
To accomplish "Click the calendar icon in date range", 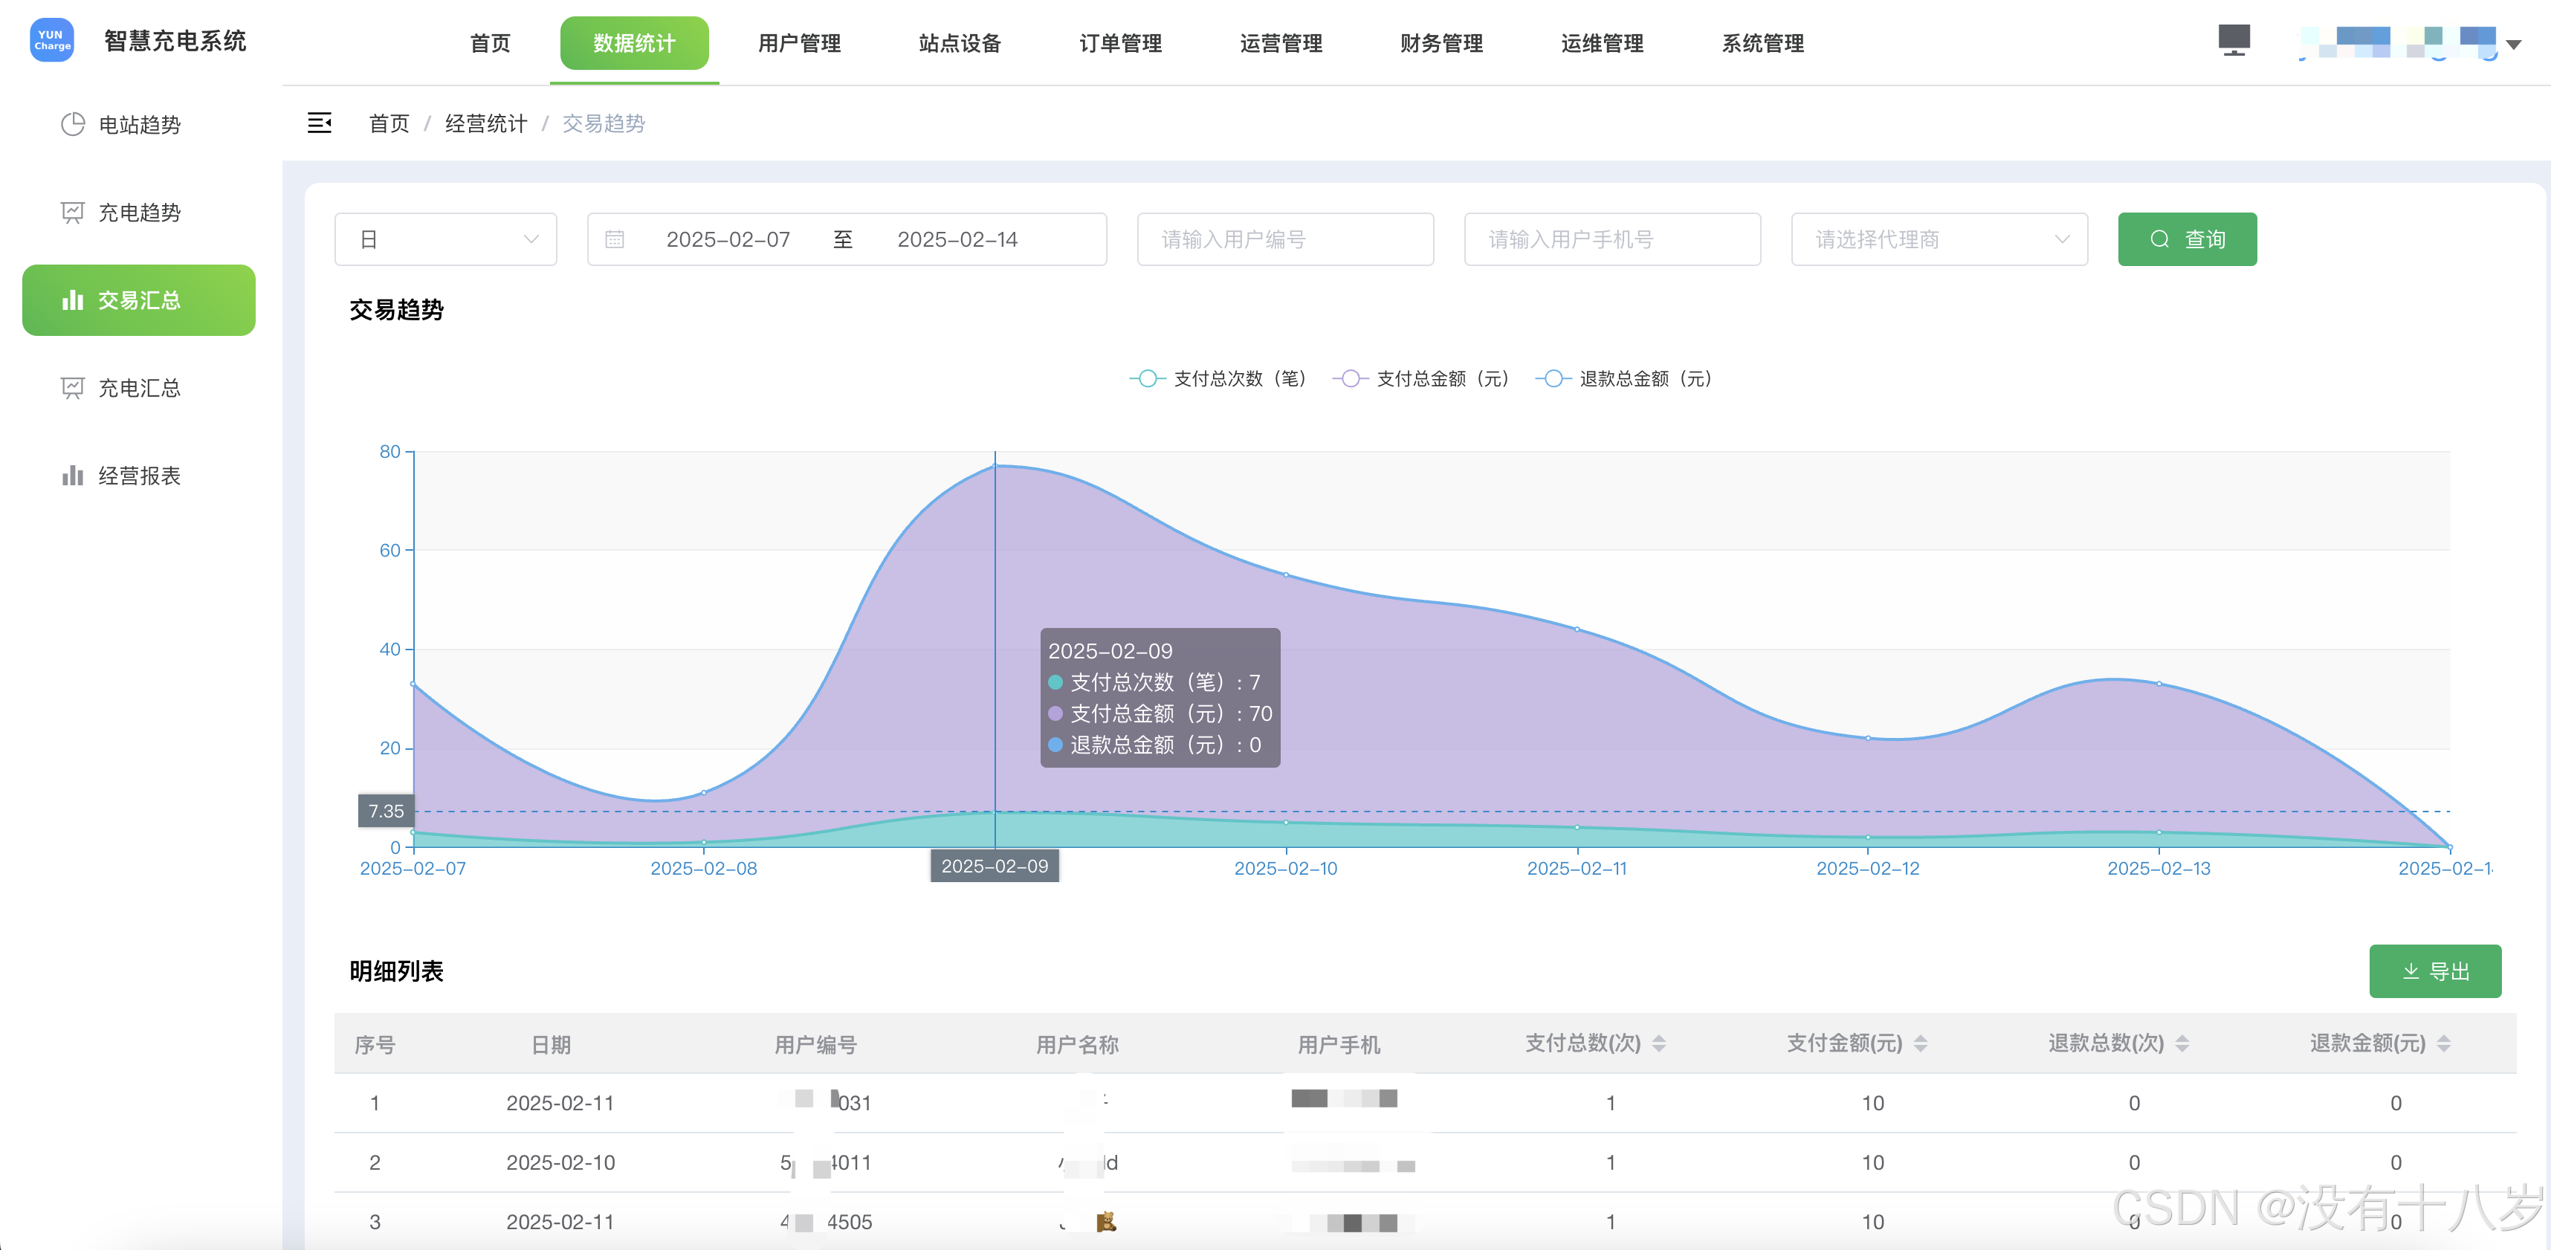I will [x=614, y=240].
